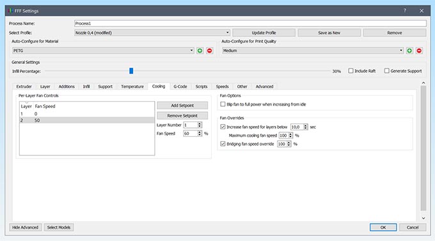
Task: Enable the Include Raft checkbox
Action: (351, 71)
